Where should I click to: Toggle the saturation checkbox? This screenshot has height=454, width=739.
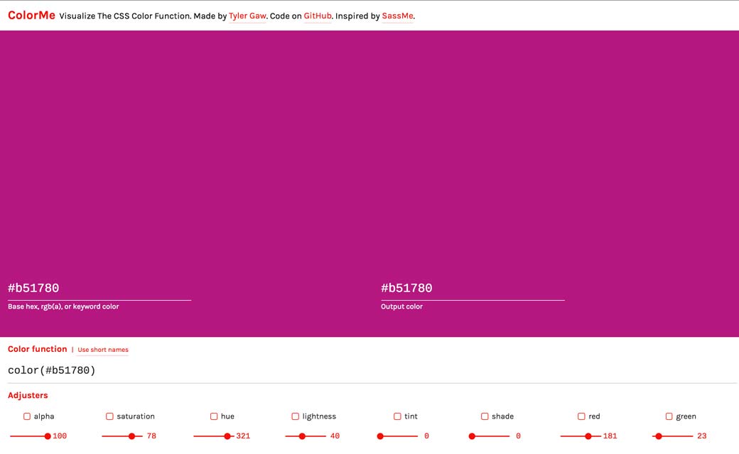click(109, 416)
